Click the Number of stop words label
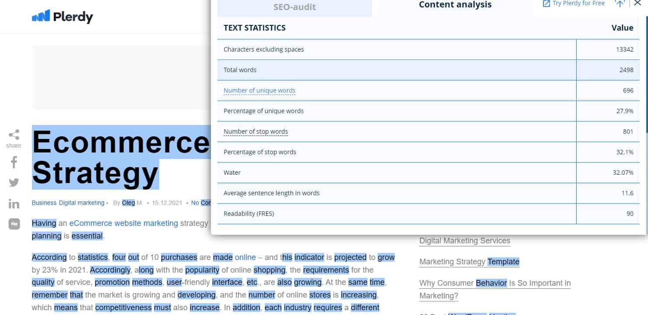The image size is (648, 315). pos(256,132)
